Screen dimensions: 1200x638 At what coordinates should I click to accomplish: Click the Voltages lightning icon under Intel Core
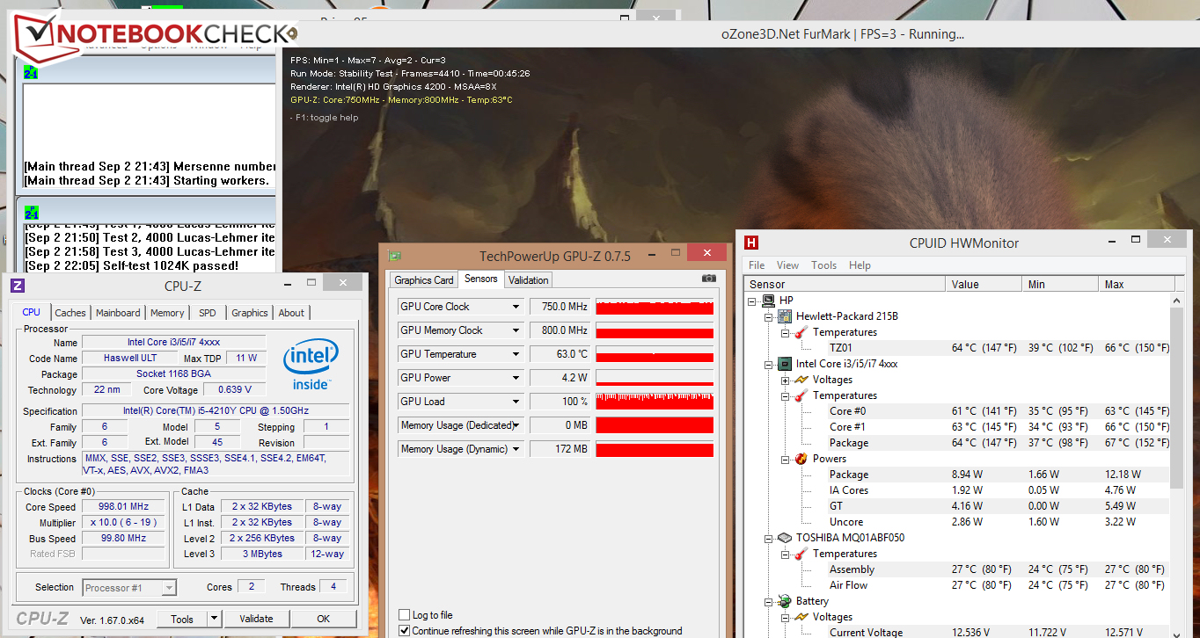[x=801, y=380]
